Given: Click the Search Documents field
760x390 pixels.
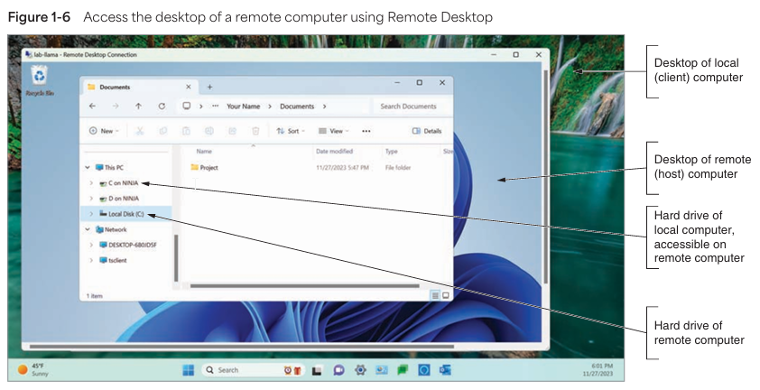Looking at the screenshot, I should click(x=412, y=106).
